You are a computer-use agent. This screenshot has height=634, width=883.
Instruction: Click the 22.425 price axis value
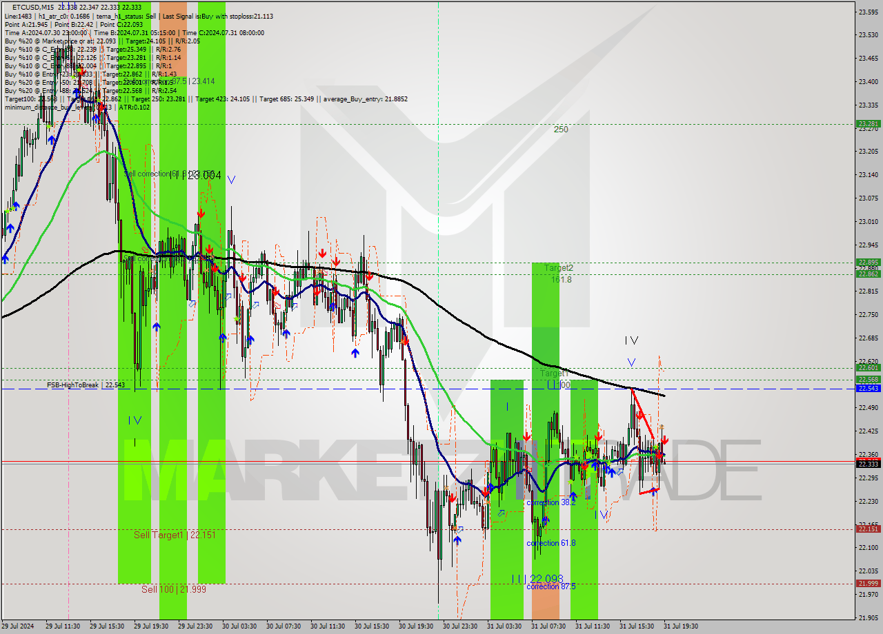(868, 431)
